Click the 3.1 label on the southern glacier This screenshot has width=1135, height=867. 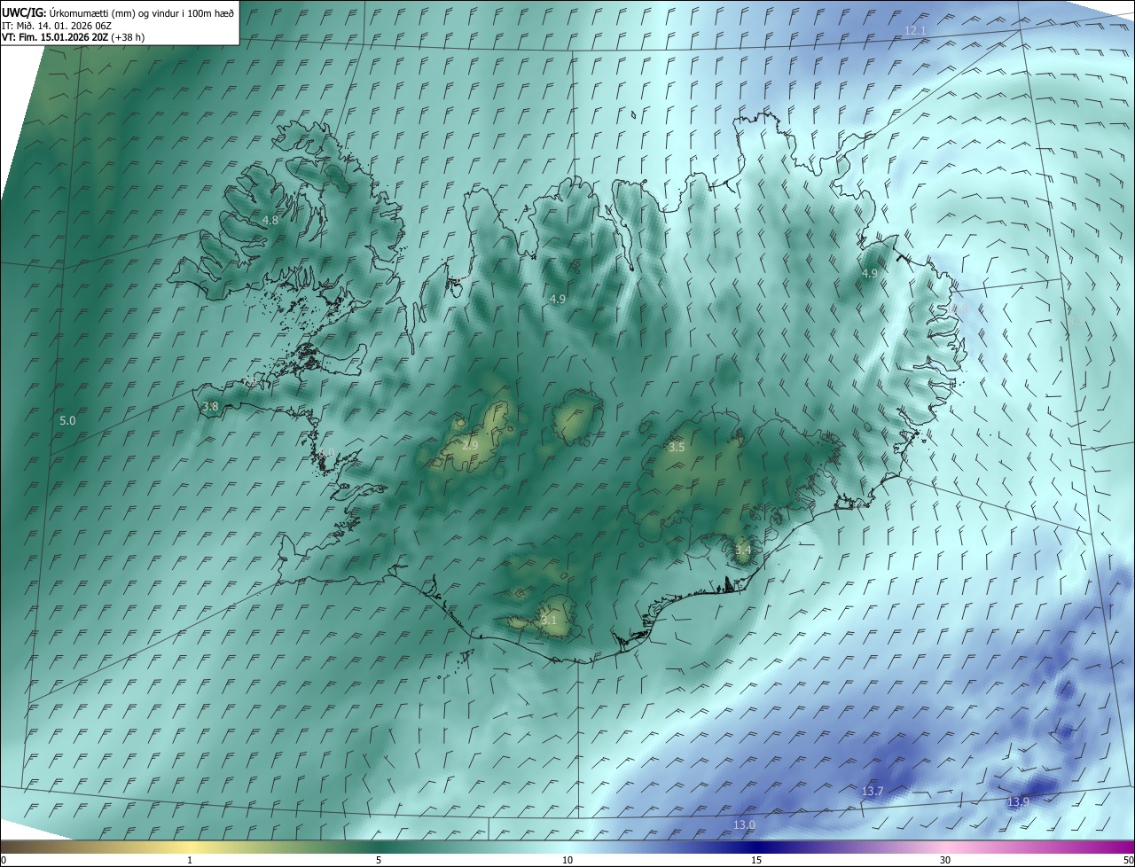pos(549,621)
